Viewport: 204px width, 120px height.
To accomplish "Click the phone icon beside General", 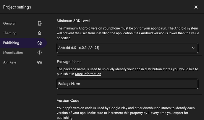I will tap(40, 23).
